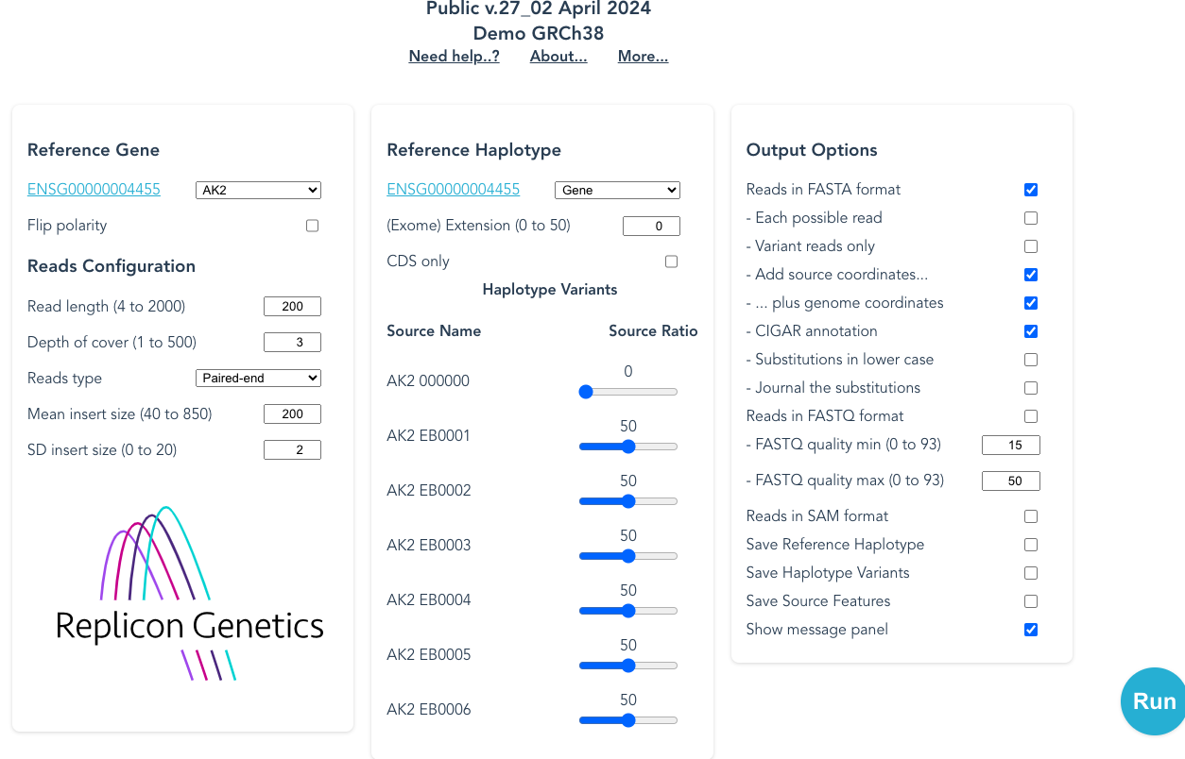Disable Show message panel

[1030, 629]
